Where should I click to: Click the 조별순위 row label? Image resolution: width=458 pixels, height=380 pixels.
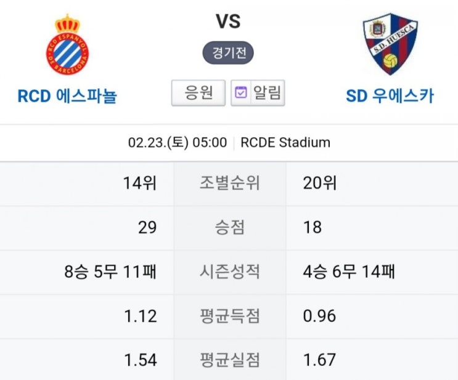click(x=229, y=183)
